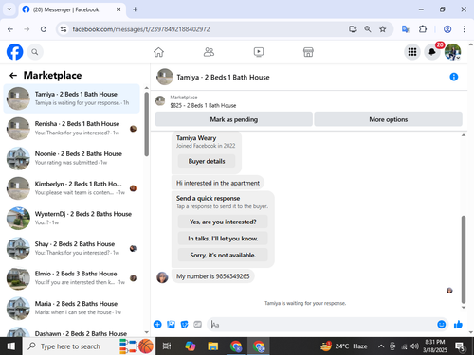Image resolution: width=474 pixels, height=355 pixels.
Task: Open a new browser tab
Action: point(136,9)
